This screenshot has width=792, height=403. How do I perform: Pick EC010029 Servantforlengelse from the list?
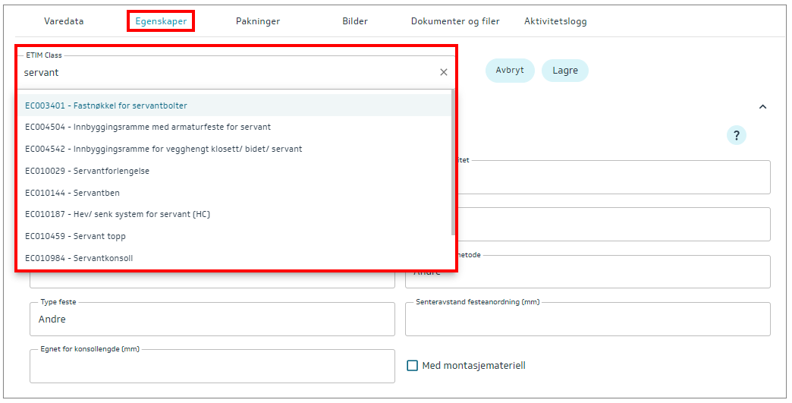tap(87, 172)
